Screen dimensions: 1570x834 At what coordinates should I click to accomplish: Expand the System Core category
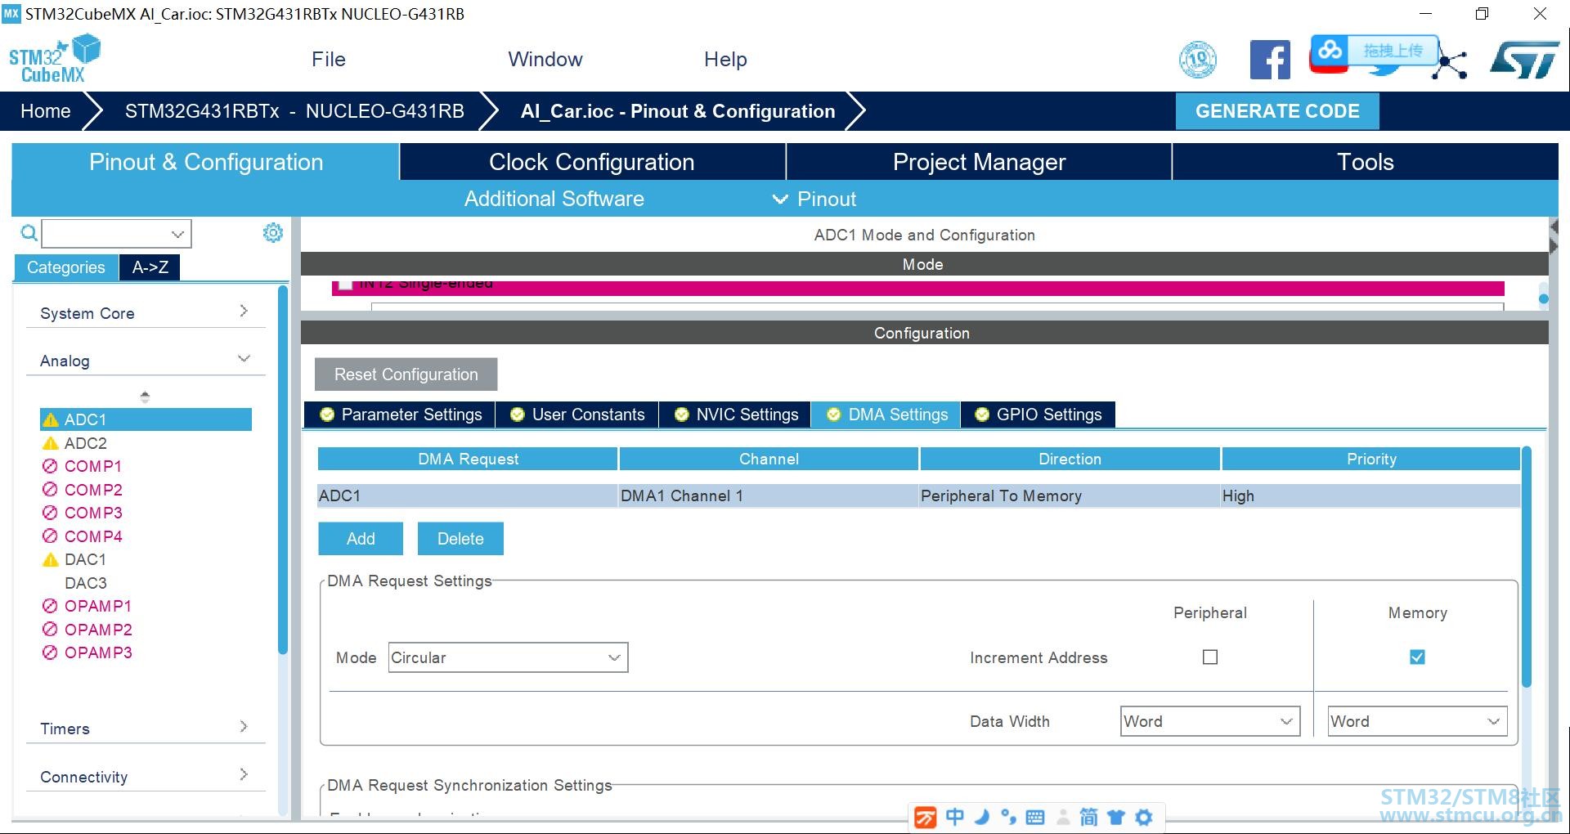[146, 312]
